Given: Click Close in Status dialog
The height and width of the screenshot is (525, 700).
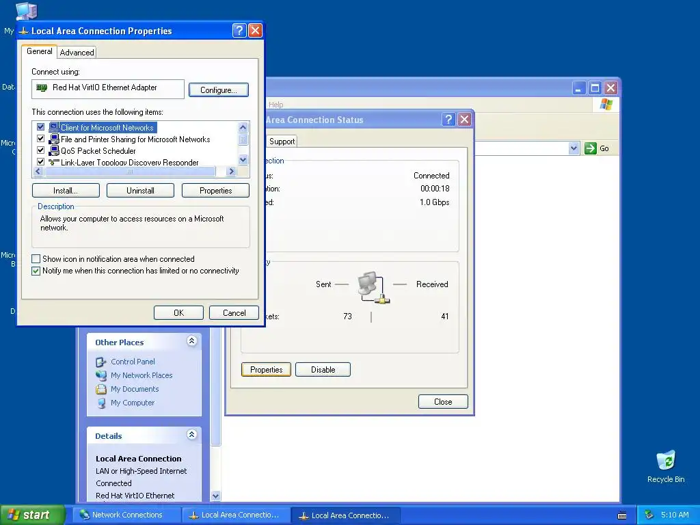Looking at the screenshot, I should 443,402.
